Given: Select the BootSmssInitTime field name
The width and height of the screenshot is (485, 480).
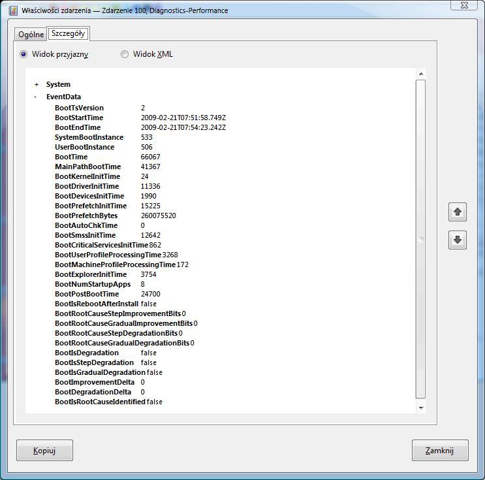Looking at the screenshot, I should pyautogui.click(x=85, y=236).
